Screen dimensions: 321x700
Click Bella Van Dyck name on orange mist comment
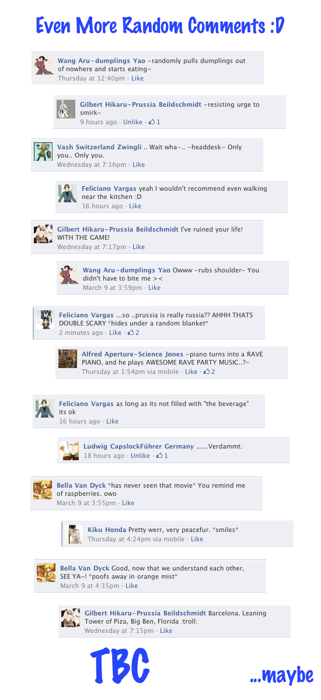(x=85, y=568)
